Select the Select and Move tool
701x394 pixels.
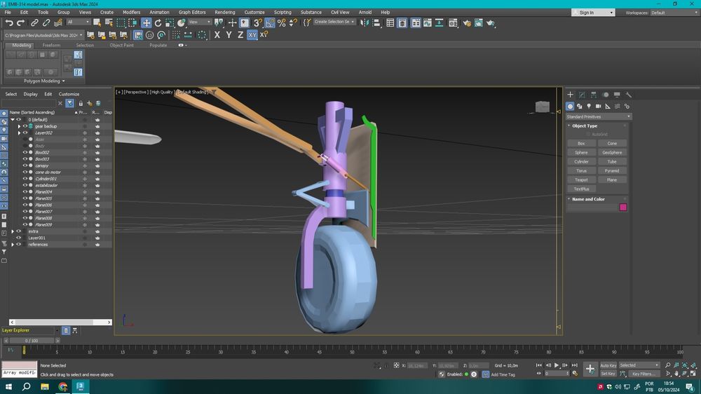pos(147,23)
